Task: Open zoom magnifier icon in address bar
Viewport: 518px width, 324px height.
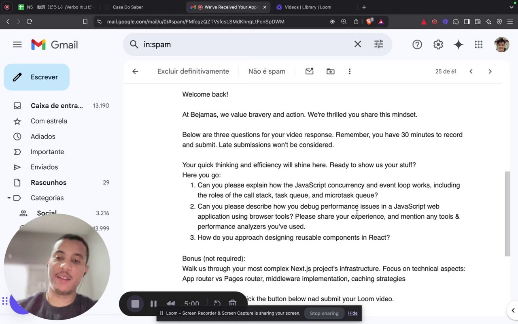Action: [344, 21]
